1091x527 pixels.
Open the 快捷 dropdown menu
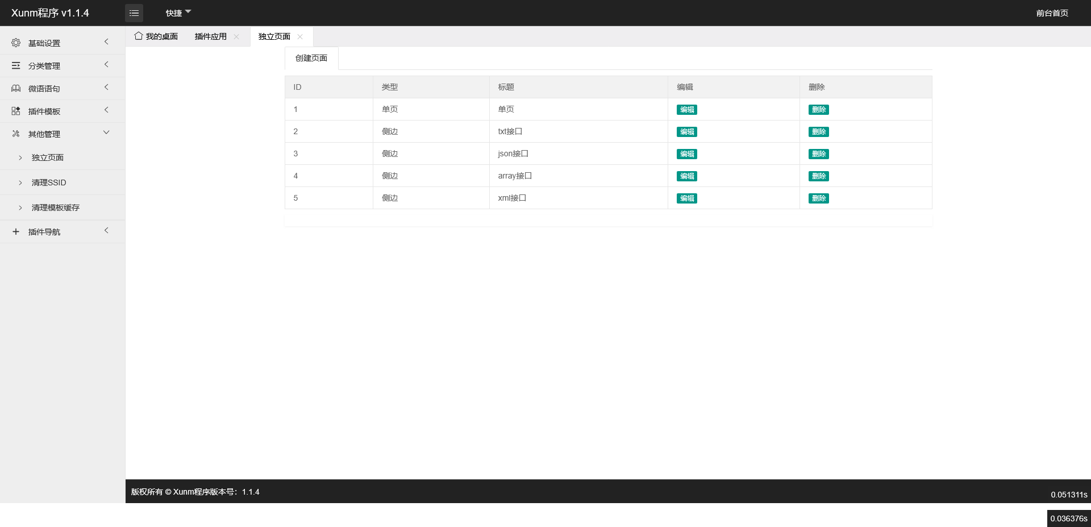(178, 13)
